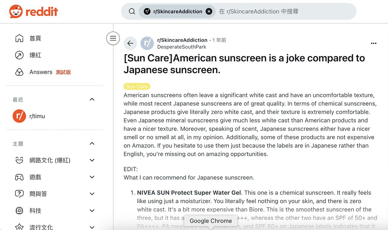The width and height of the screenshot is (388, 230).
Task: Click the 遊戲 game controller icon
Action: tap(19, 177)
